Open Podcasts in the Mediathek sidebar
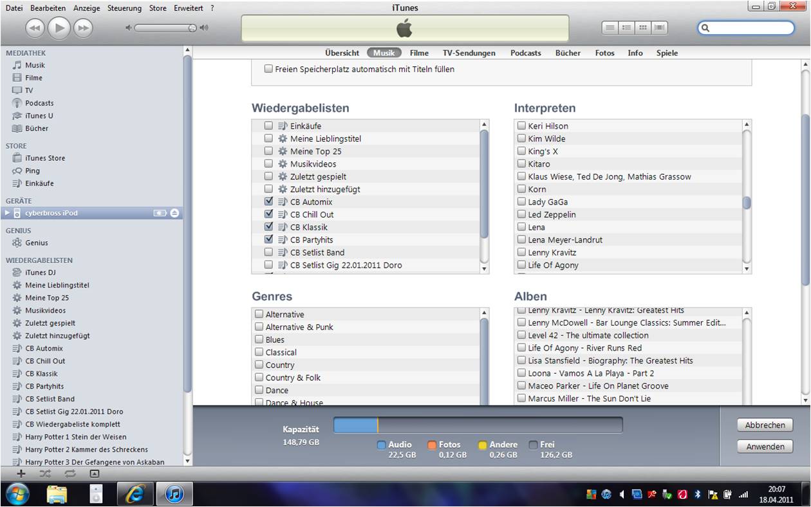This screenshot has width=811, height=507. [39, 103]
